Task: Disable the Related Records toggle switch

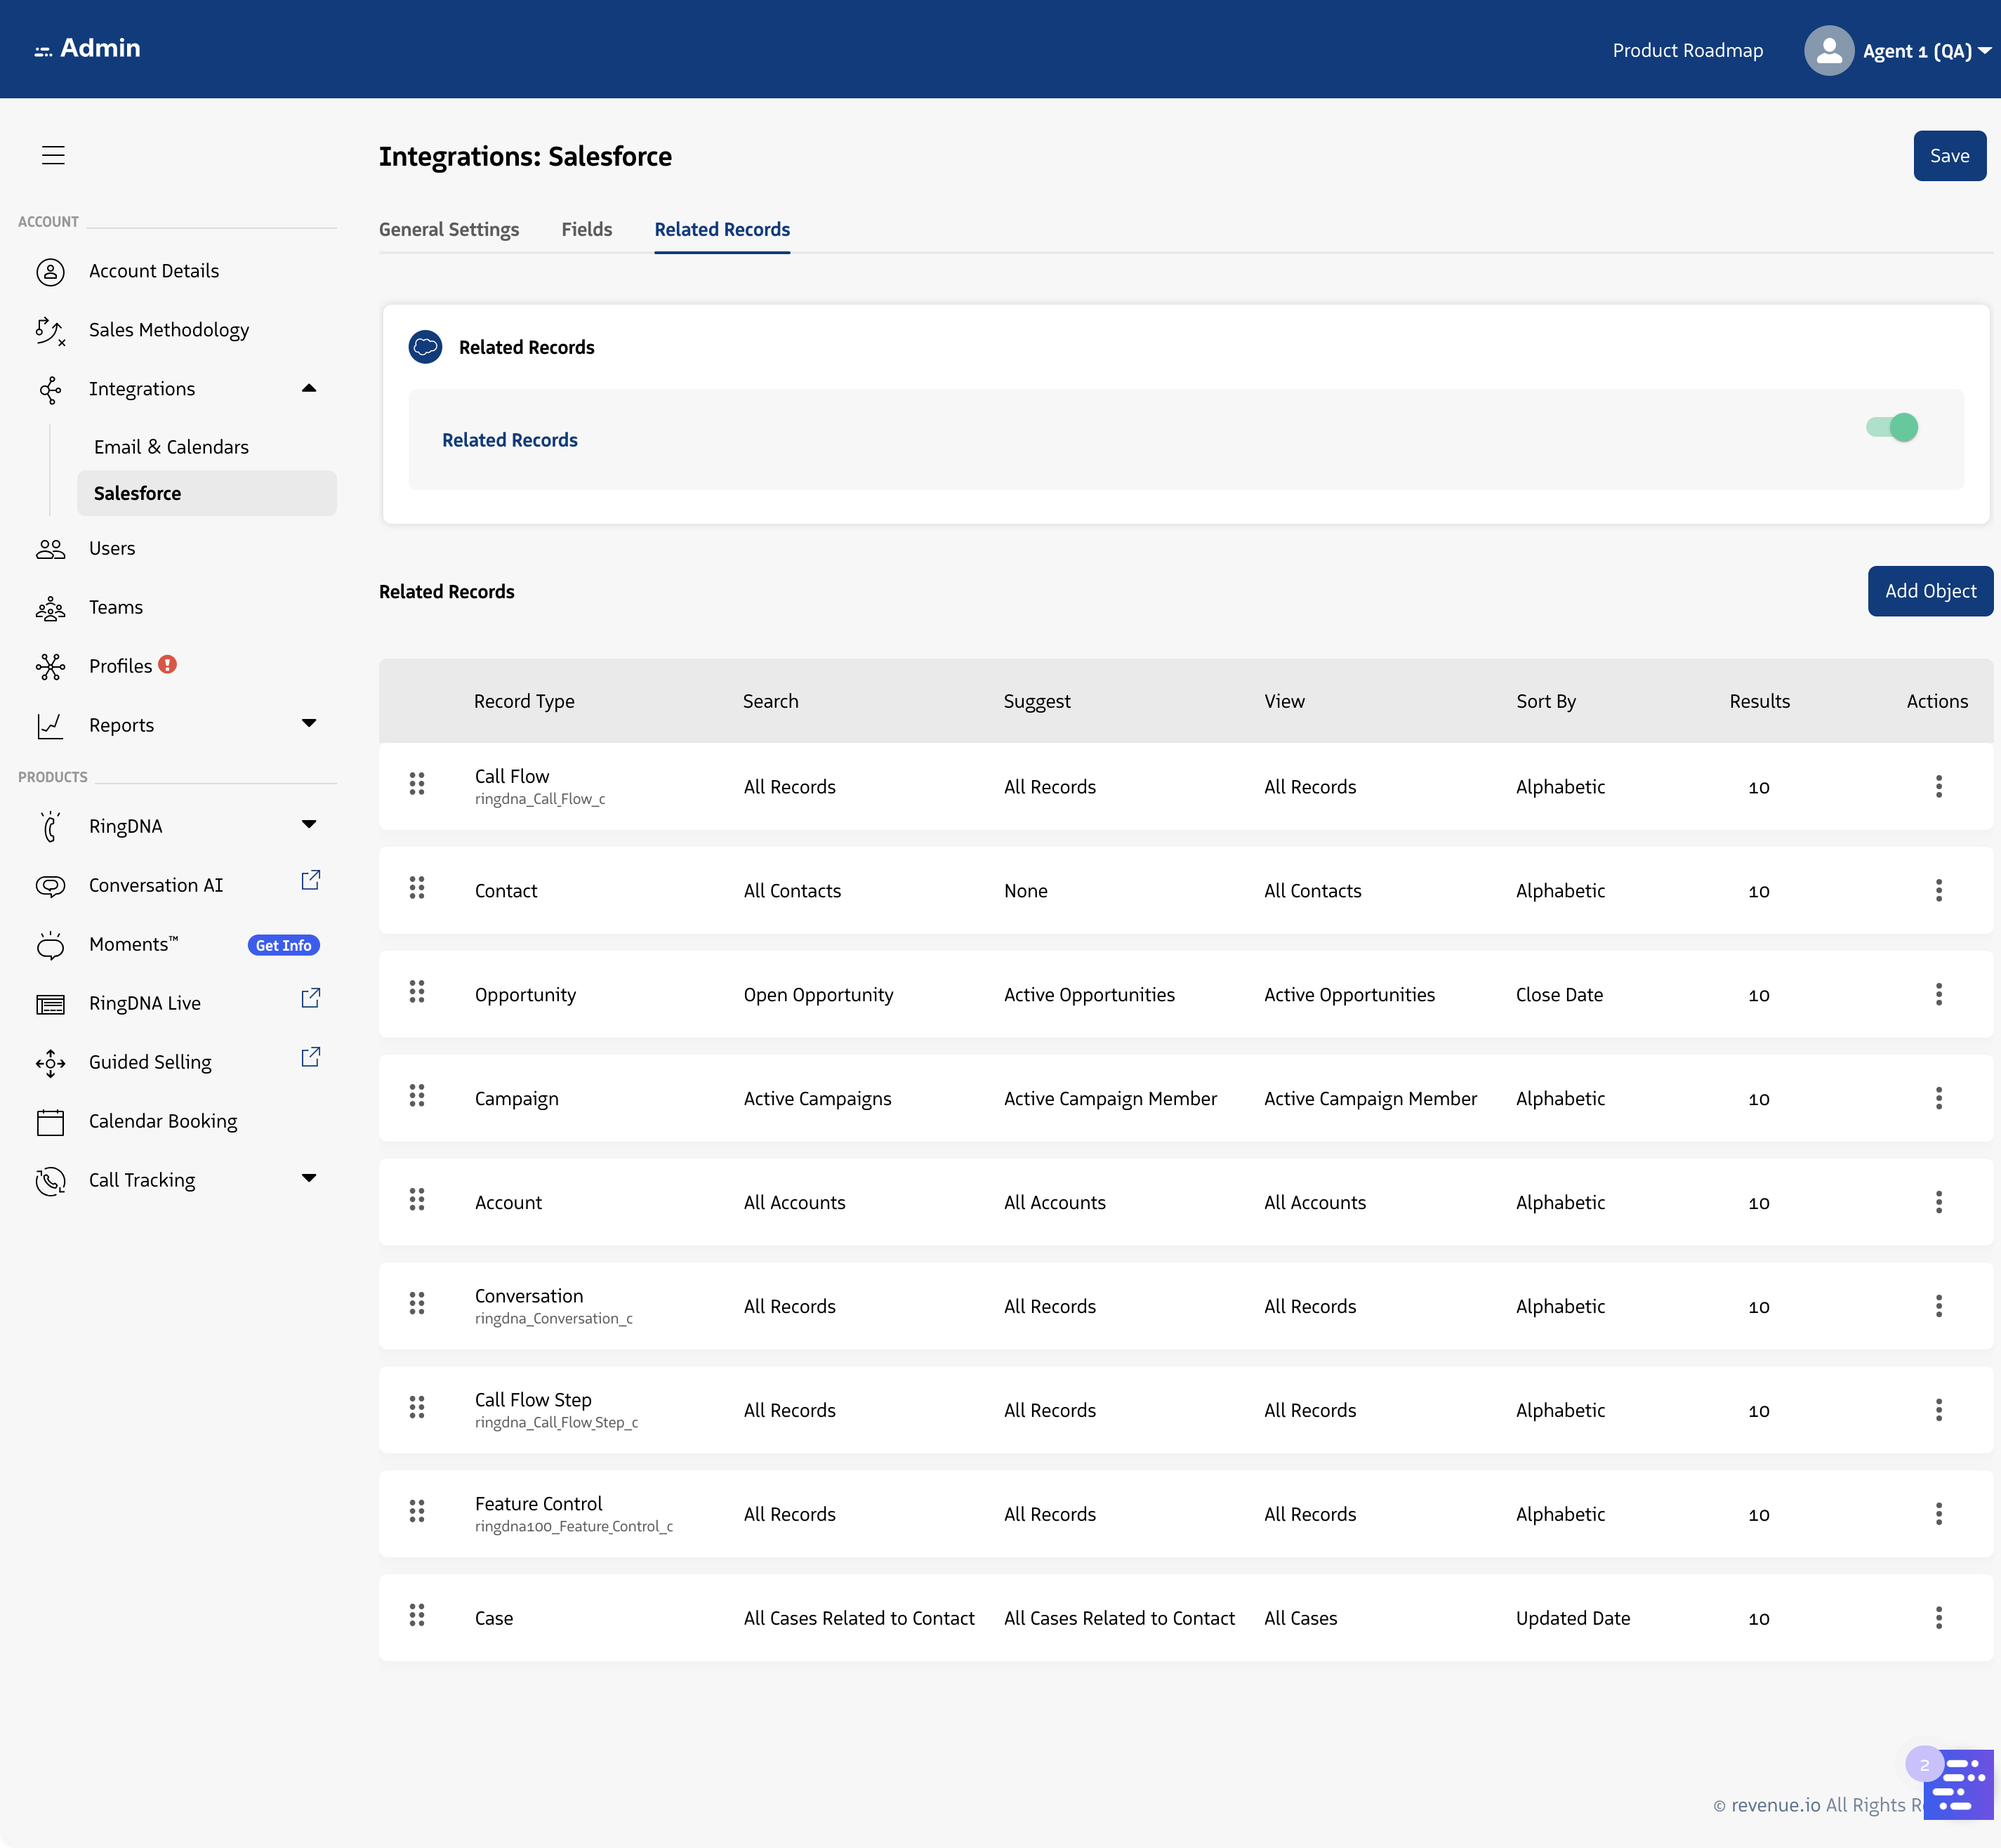Action: point(1892,428)
